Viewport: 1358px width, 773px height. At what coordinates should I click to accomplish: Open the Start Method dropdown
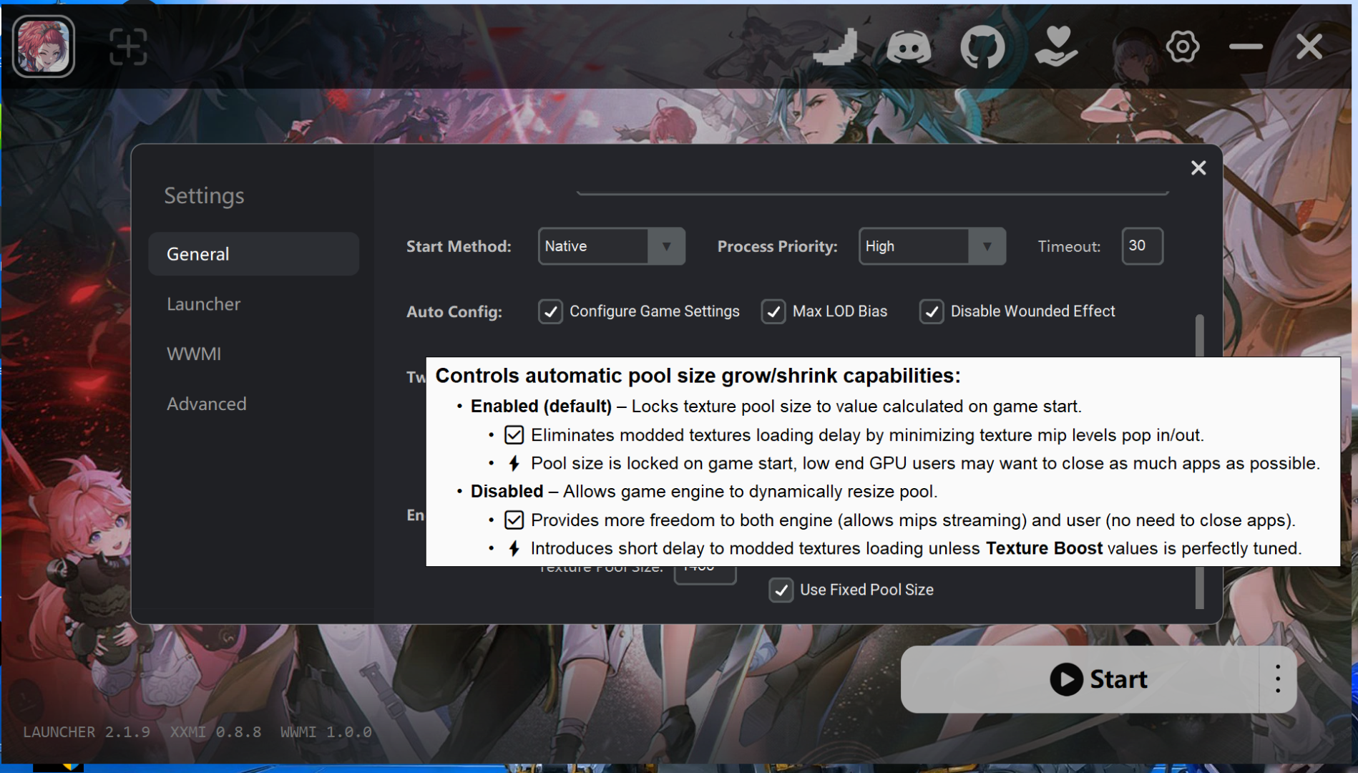coord(612,246)
